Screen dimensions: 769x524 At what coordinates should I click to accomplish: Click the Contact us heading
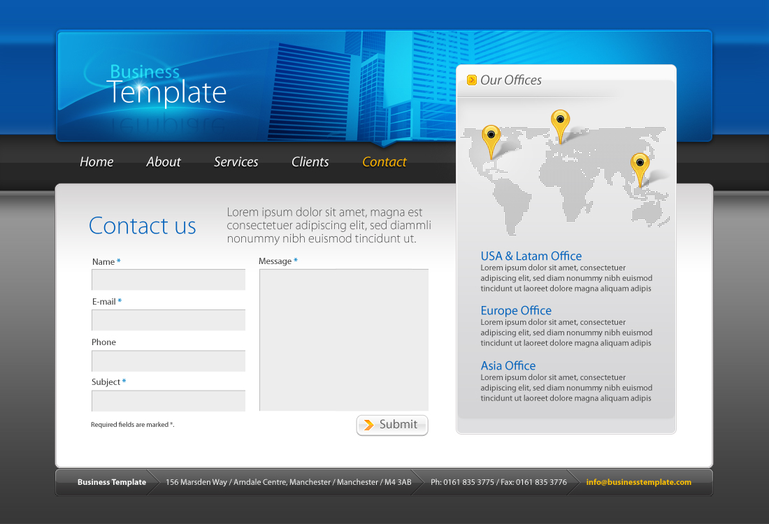click(142, 226)
